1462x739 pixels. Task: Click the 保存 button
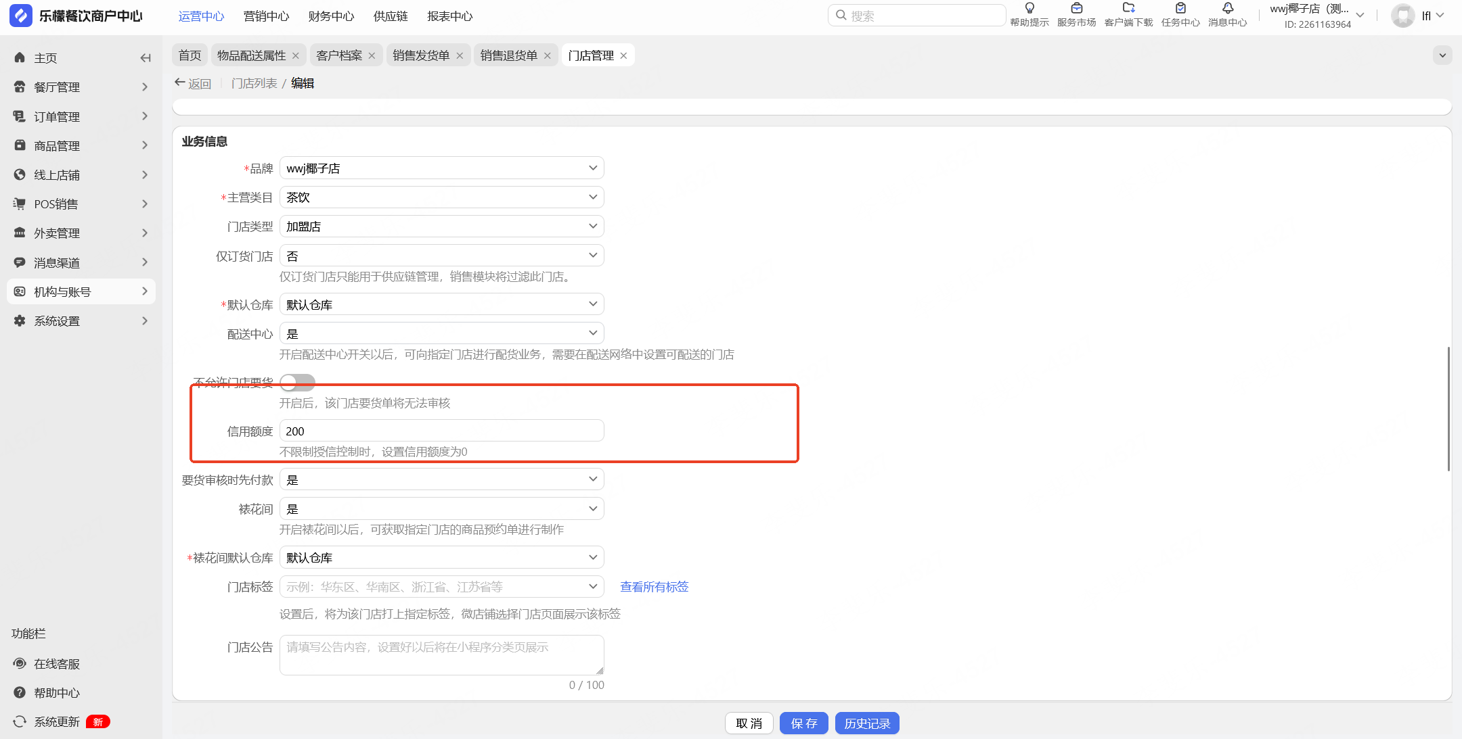click(x=803, y=723)
